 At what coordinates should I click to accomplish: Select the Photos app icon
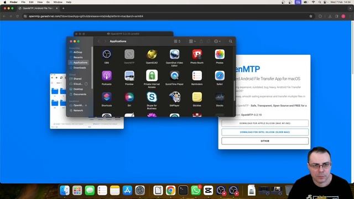click(220, 54)
